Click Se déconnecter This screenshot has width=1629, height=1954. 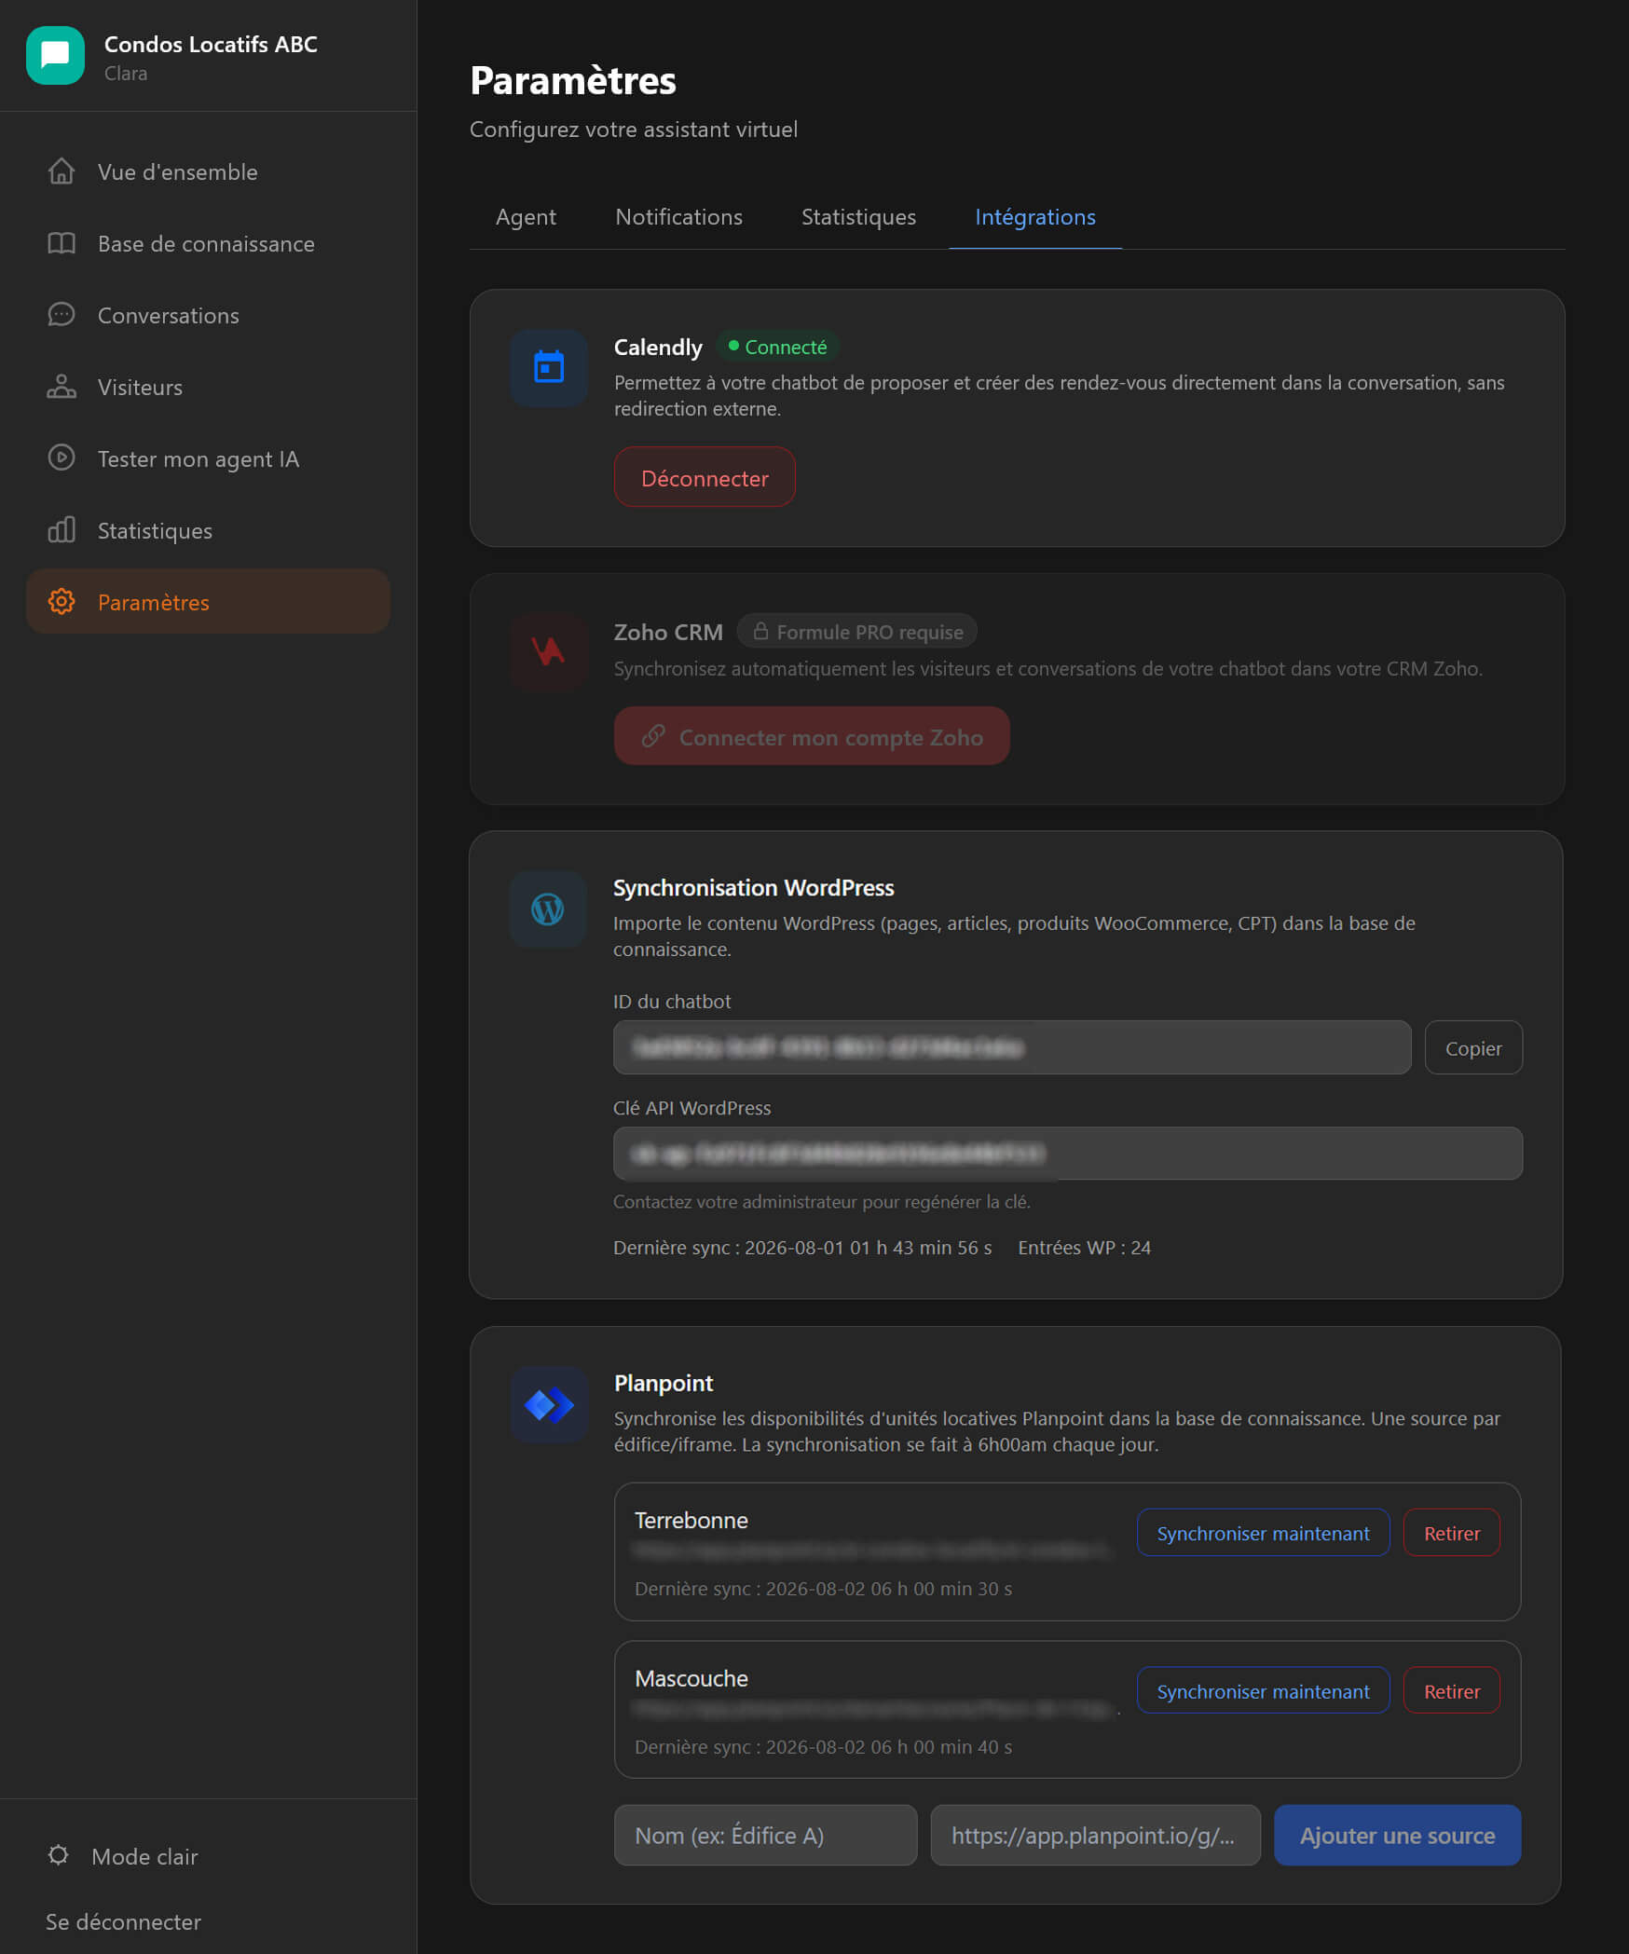123,1921
